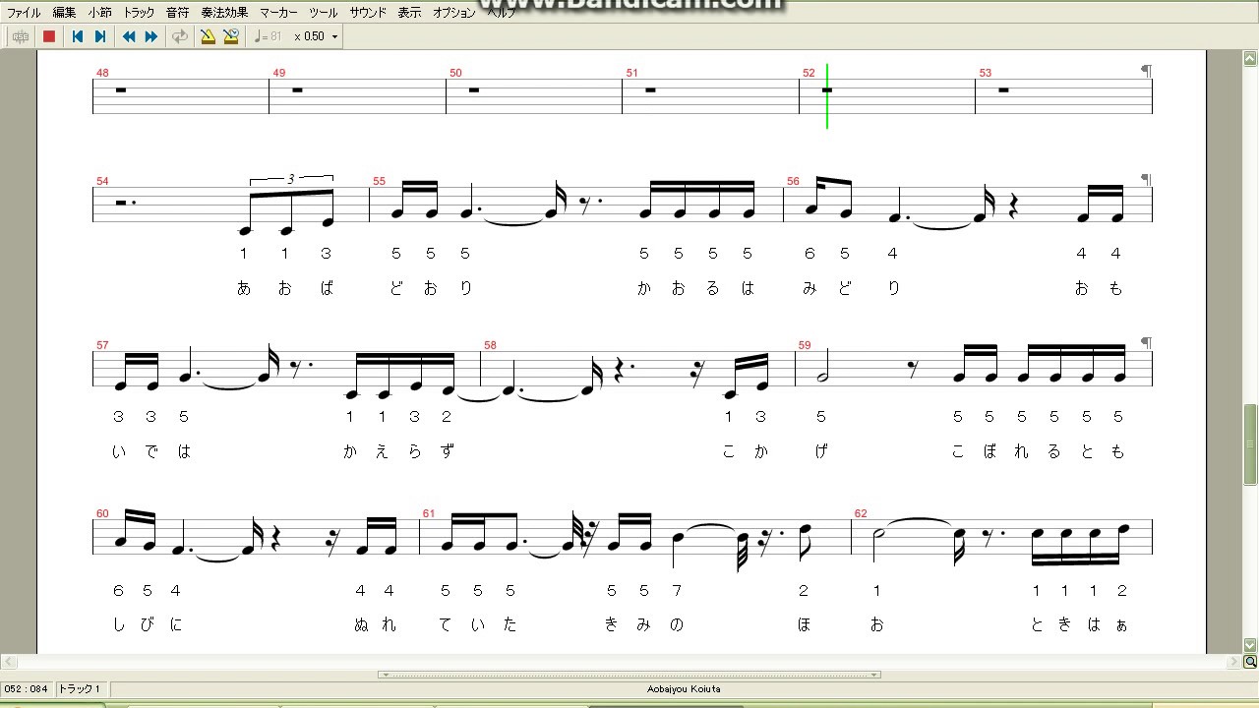Click the lyric あ in bar 54
This screenshot has width=1259, height=708.
(x=244, y=288)
